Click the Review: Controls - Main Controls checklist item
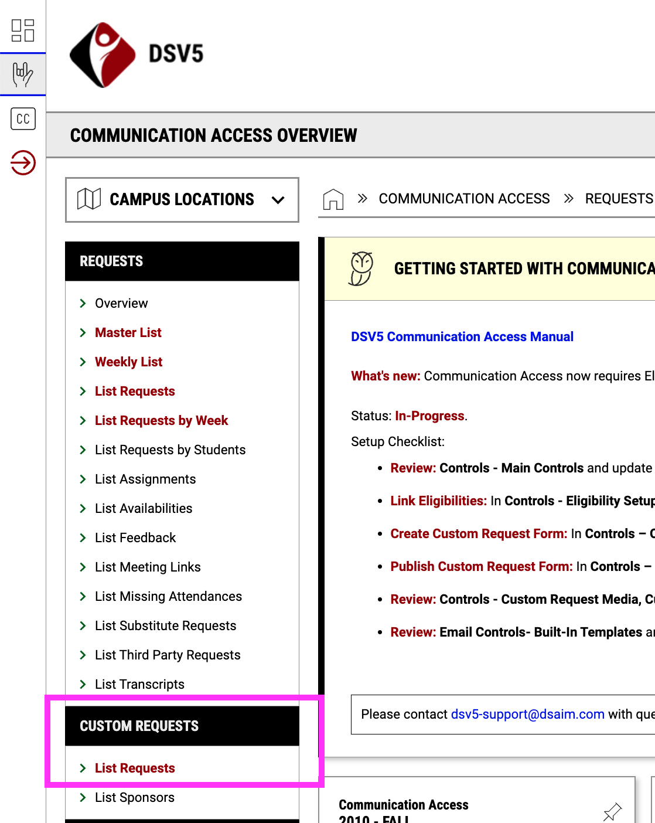The height and width of the screenshot is (823, 655). coord(523,468)
